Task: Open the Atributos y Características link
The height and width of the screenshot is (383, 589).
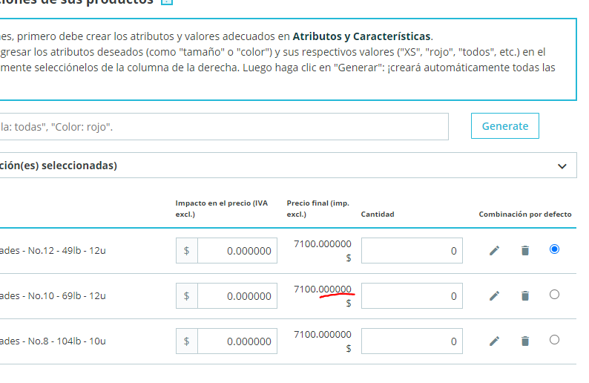Action: click(x=361, y=36)
